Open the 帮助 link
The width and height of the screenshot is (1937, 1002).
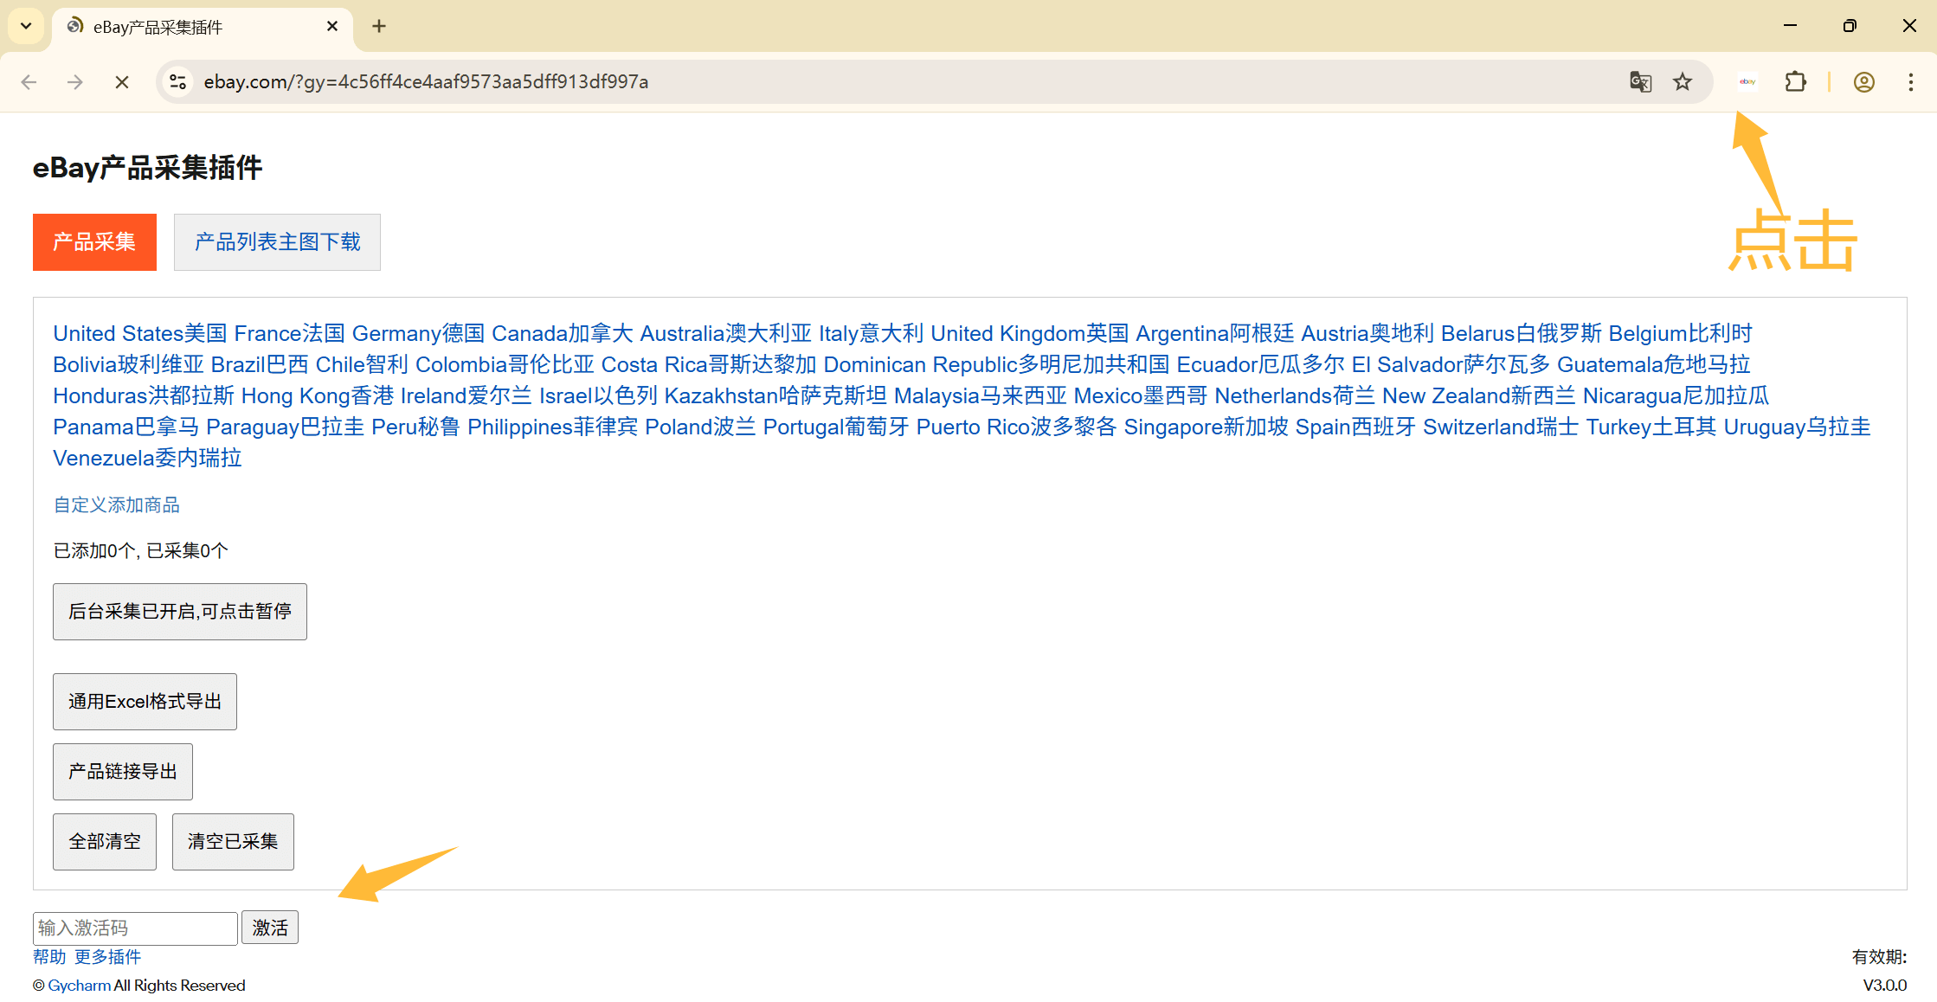coord(49,957)
